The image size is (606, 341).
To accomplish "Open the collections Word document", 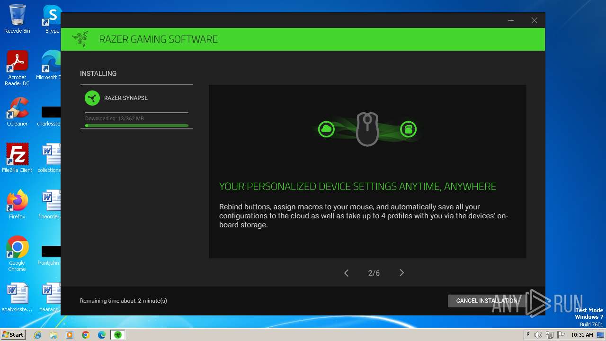I will coord(49,158).
